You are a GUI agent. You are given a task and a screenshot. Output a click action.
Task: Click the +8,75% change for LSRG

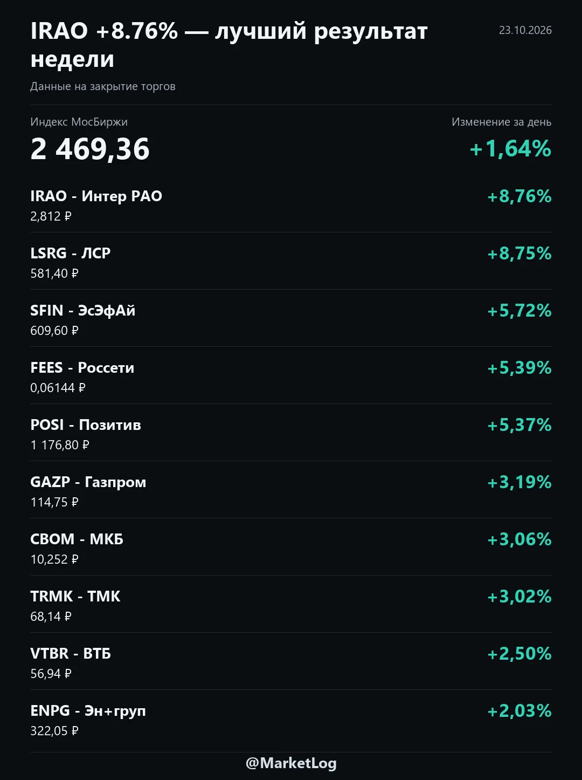pyautogui.click(x=519, y=253)
